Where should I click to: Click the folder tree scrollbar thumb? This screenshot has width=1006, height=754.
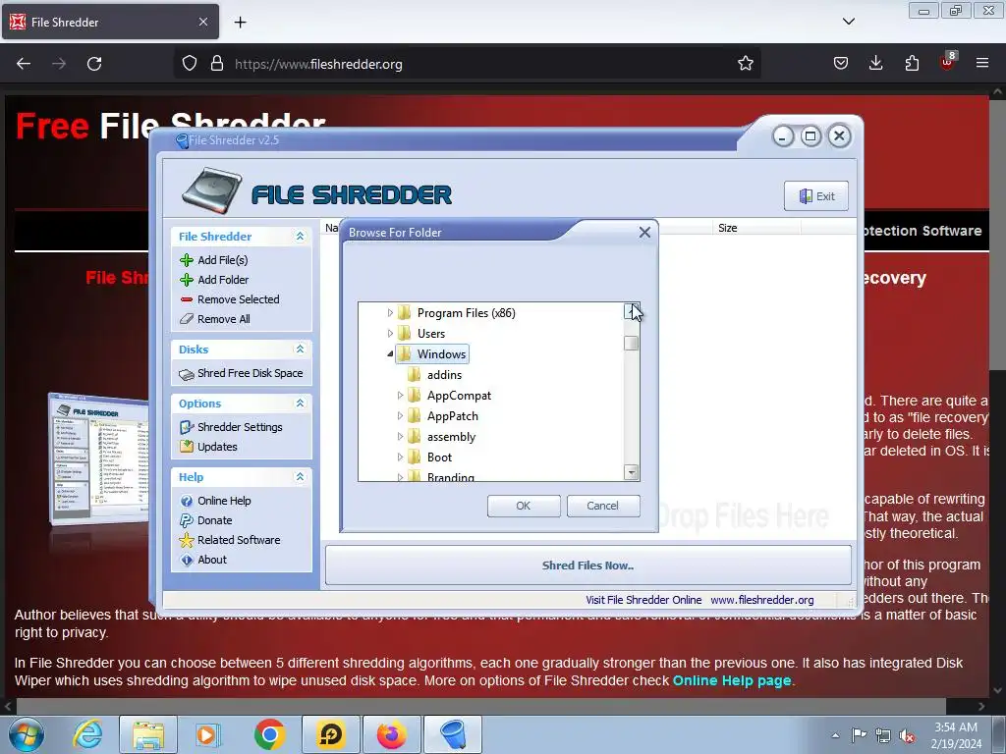[x=632, y=344]
